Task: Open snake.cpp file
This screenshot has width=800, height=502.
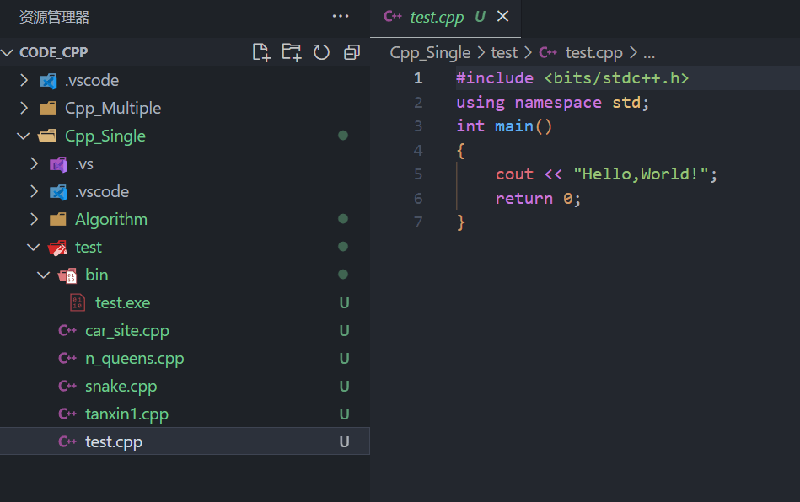Action: pos(185,387)
